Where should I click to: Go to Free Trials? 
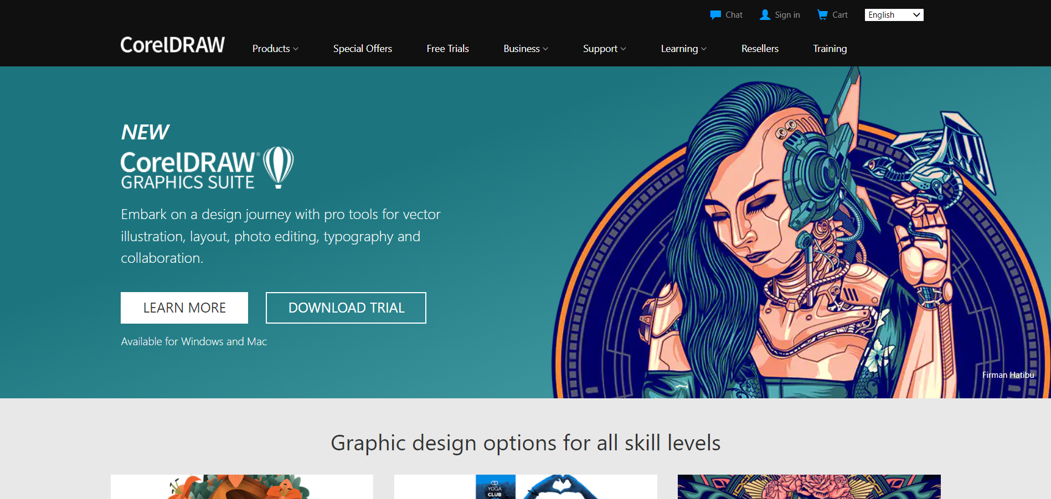point(448,49)
